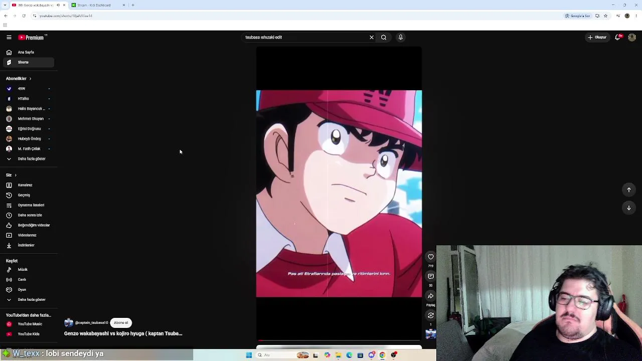Open Chrome three-dot menu
Screen dimensions: 642x361
coord(636,16)
